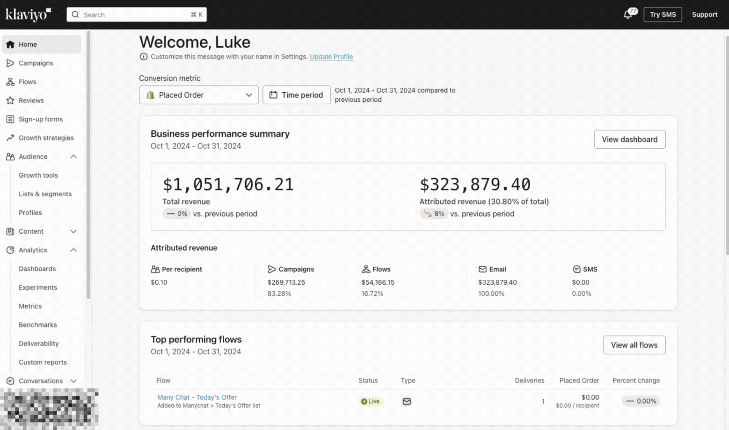Click the Update Profile link
The width and height of the screenshot is (729, 430).
(331, 57)
